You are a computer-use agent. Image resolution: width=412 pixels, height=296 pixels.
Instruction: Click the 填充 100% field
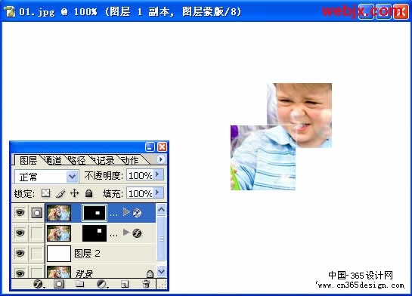[140, 193]
